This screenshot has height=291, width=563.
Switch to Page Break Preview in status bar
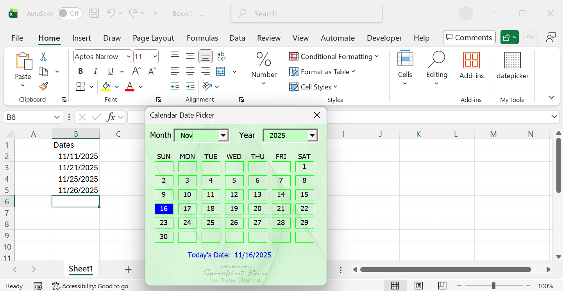pos(442,286)
